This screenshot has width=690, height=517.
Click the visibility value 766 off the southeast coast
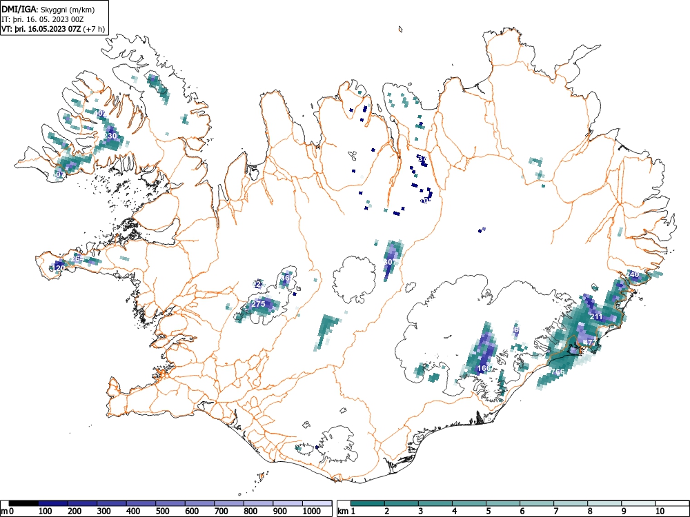click(558, 372)
